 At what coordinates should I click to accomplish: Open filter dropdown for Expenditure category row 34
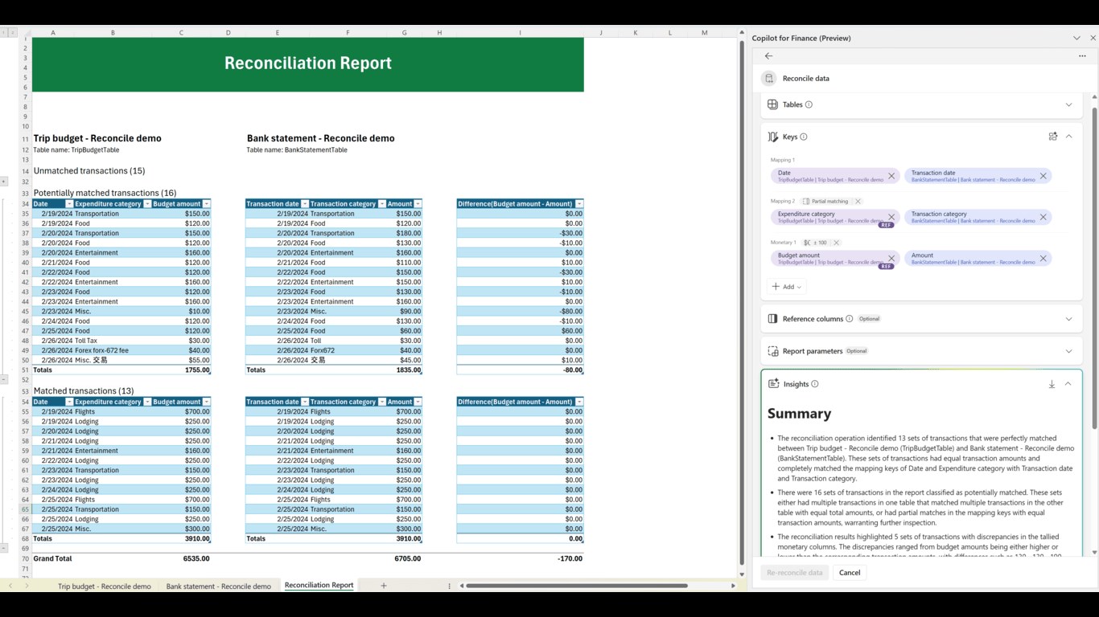click(x=146, y=204)
